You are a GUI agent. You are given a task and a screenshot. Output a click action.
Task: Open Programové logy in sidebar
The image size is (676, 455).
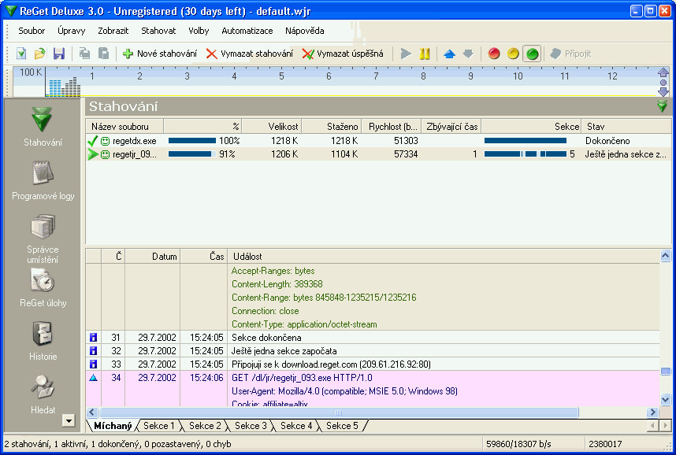(x=43, y=180)
